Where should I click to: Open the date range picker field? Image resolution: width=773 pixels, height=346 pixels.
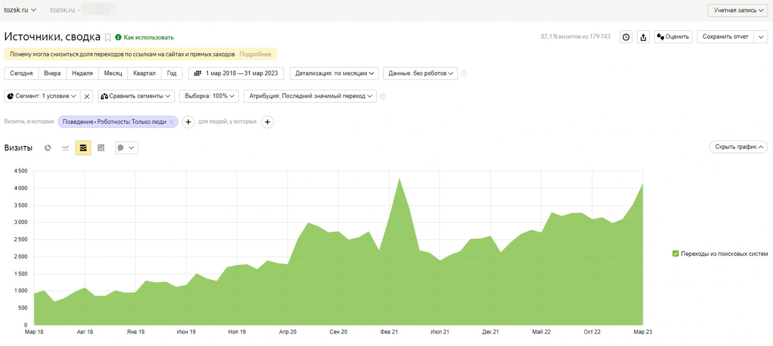(x=236, y=73)
